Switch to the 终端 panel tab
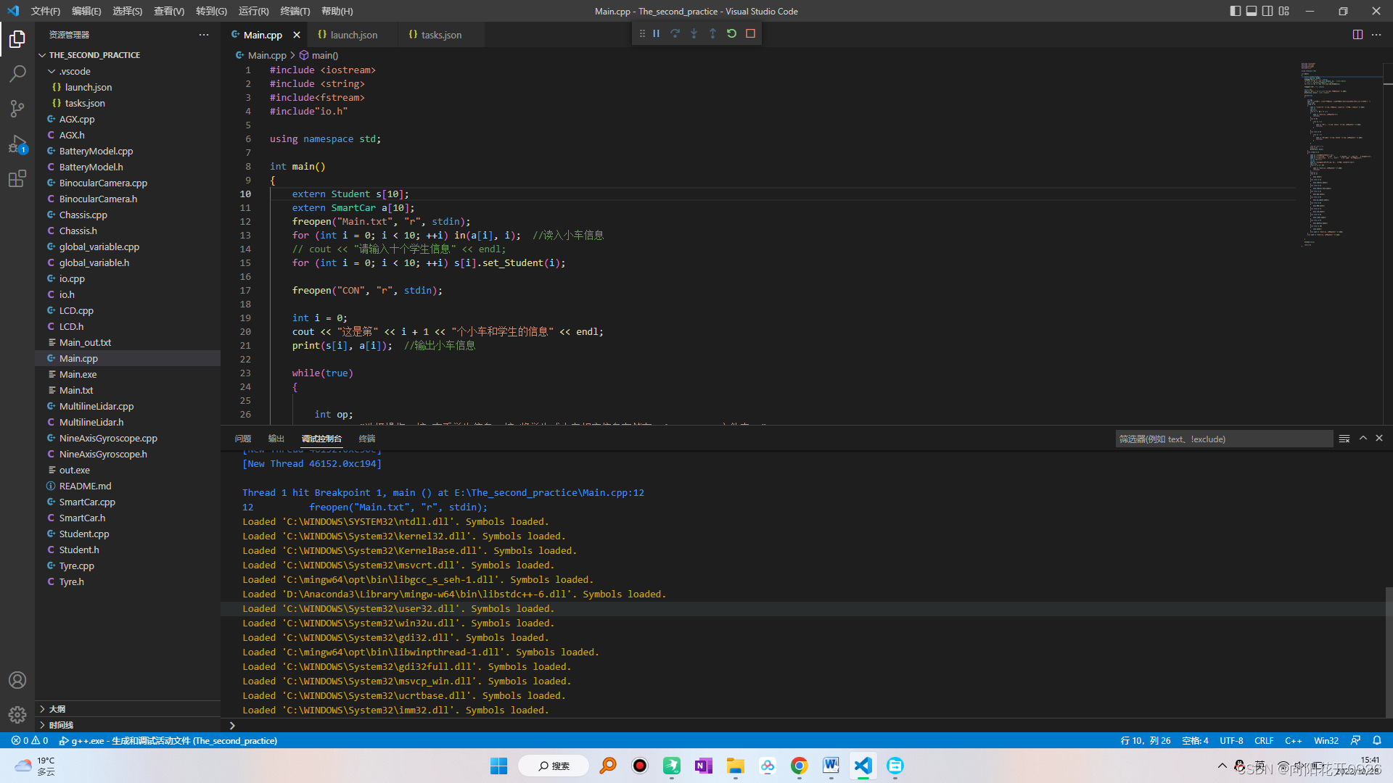The image size is (1393, 783). coord(367,439)
